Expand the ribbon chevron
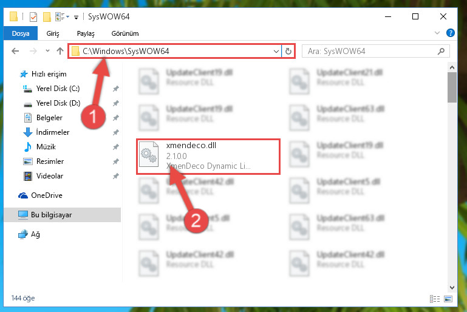467x312 pixels. click(x=437, y=33)
